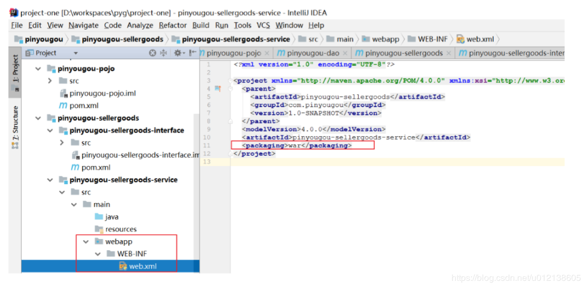Open the Tools menu
This screenshot has height=288, width=586.
[x=243, y=25]
